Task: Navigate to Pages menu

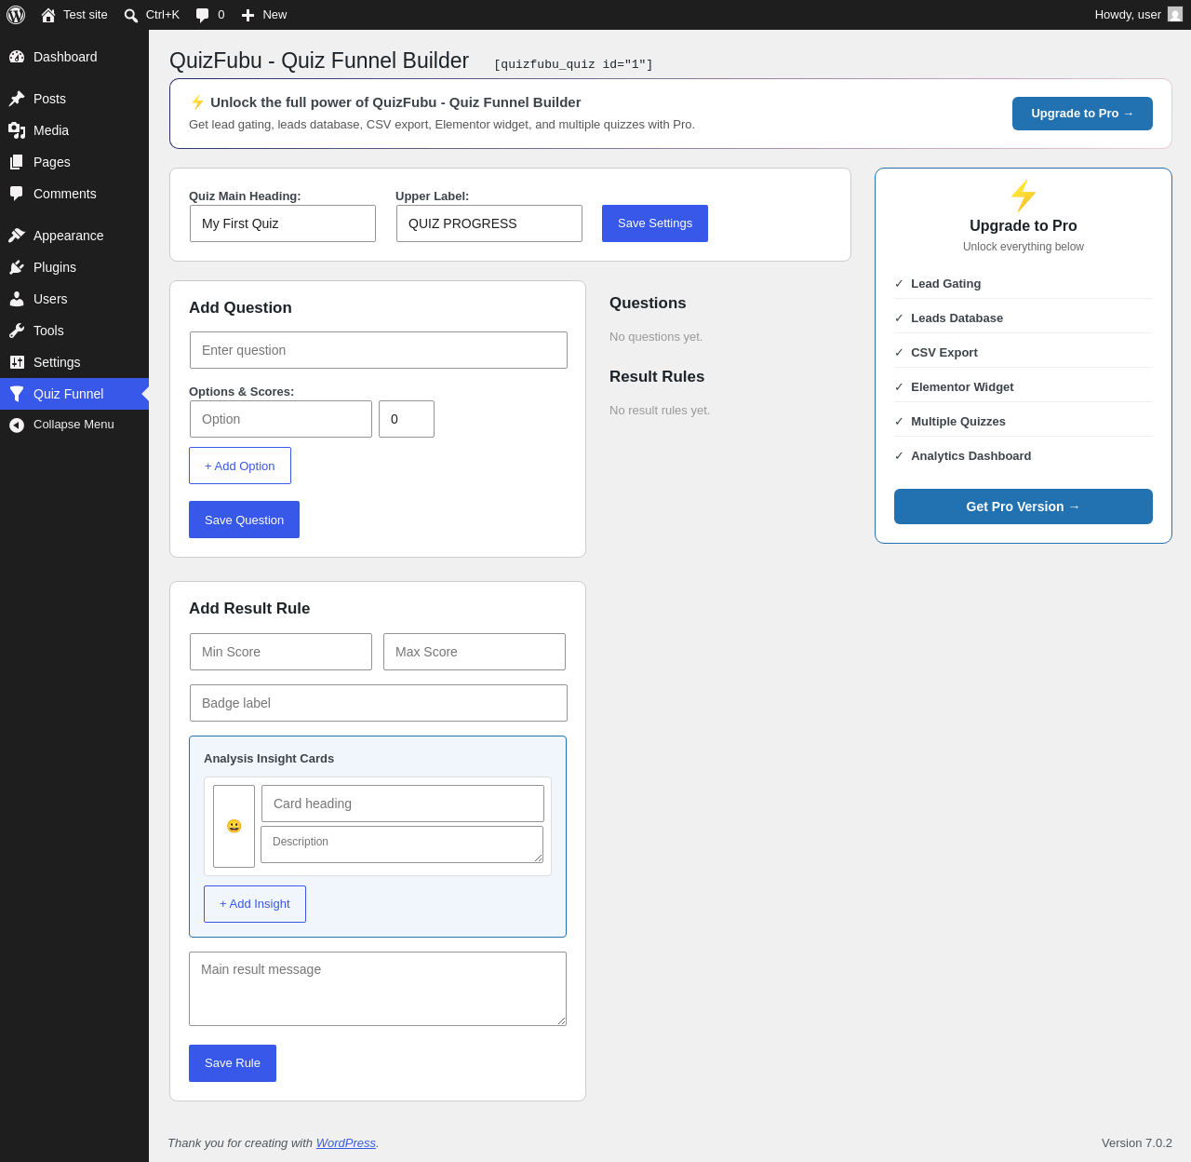Action: [74, 162]
